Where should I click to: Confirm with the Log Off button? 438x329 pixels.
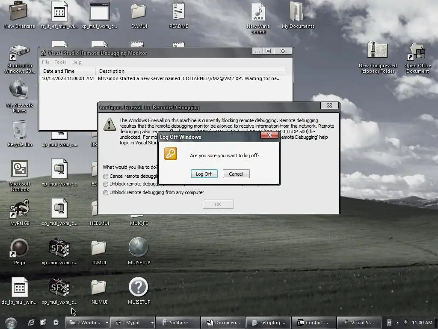tap(204, 174)
